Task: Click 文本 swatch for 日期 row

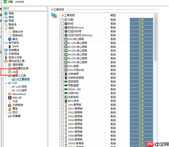Action: pyautogui.click(x=141, y=20)
